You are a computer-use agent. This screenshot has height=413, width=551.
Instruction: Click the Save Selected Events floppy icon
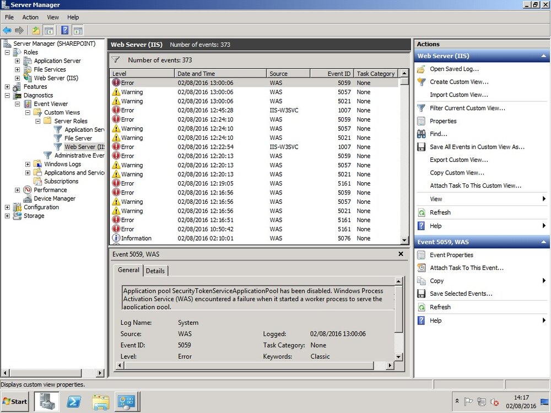point(421,294)
